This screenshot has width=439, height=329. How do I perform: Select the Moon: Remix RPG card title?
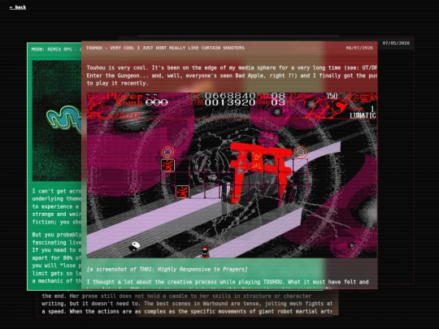pos(56,50)
